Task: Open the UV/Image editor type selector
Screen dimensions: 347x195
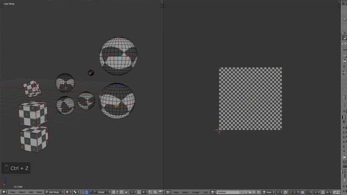Action: point(168,192)
